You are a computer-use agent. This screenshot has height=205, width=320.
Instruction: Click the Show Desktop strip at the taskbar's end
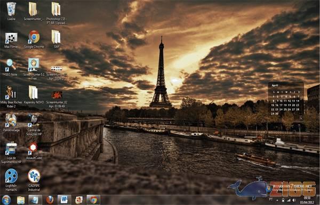(318, 200)
